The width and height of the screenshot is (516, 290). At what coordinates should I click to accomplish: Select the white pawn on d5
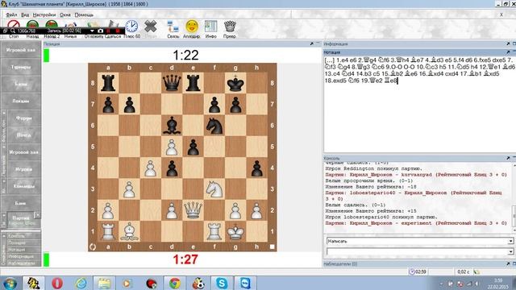click(x=172, y=147)
